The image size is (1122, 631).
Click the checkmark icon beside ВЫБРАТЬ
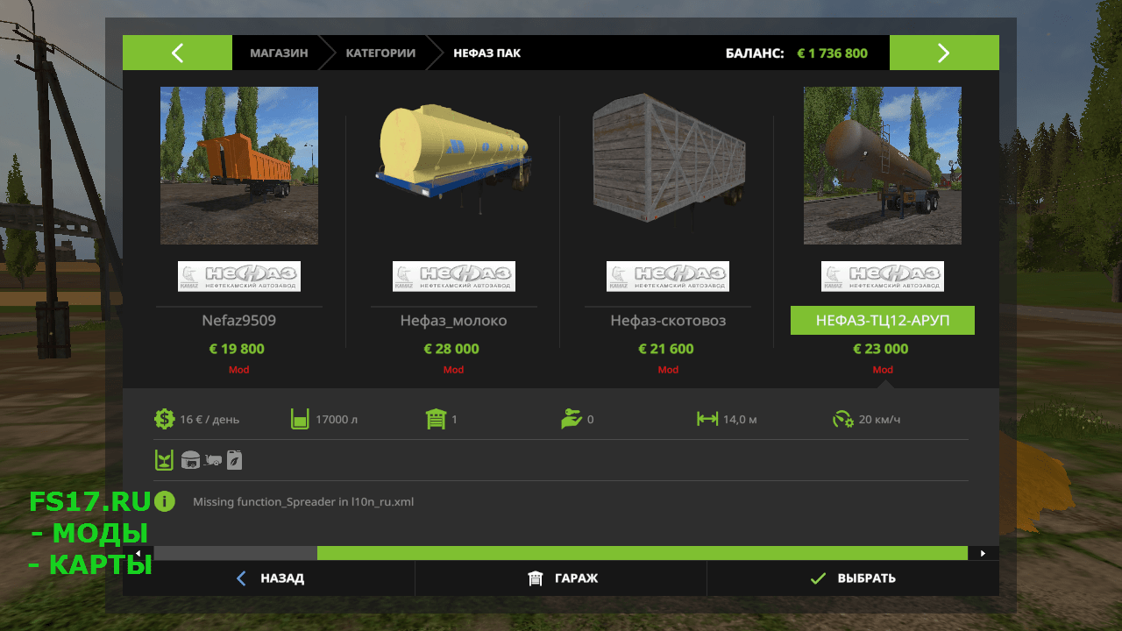pyautogui.click(x=818, y=578)
